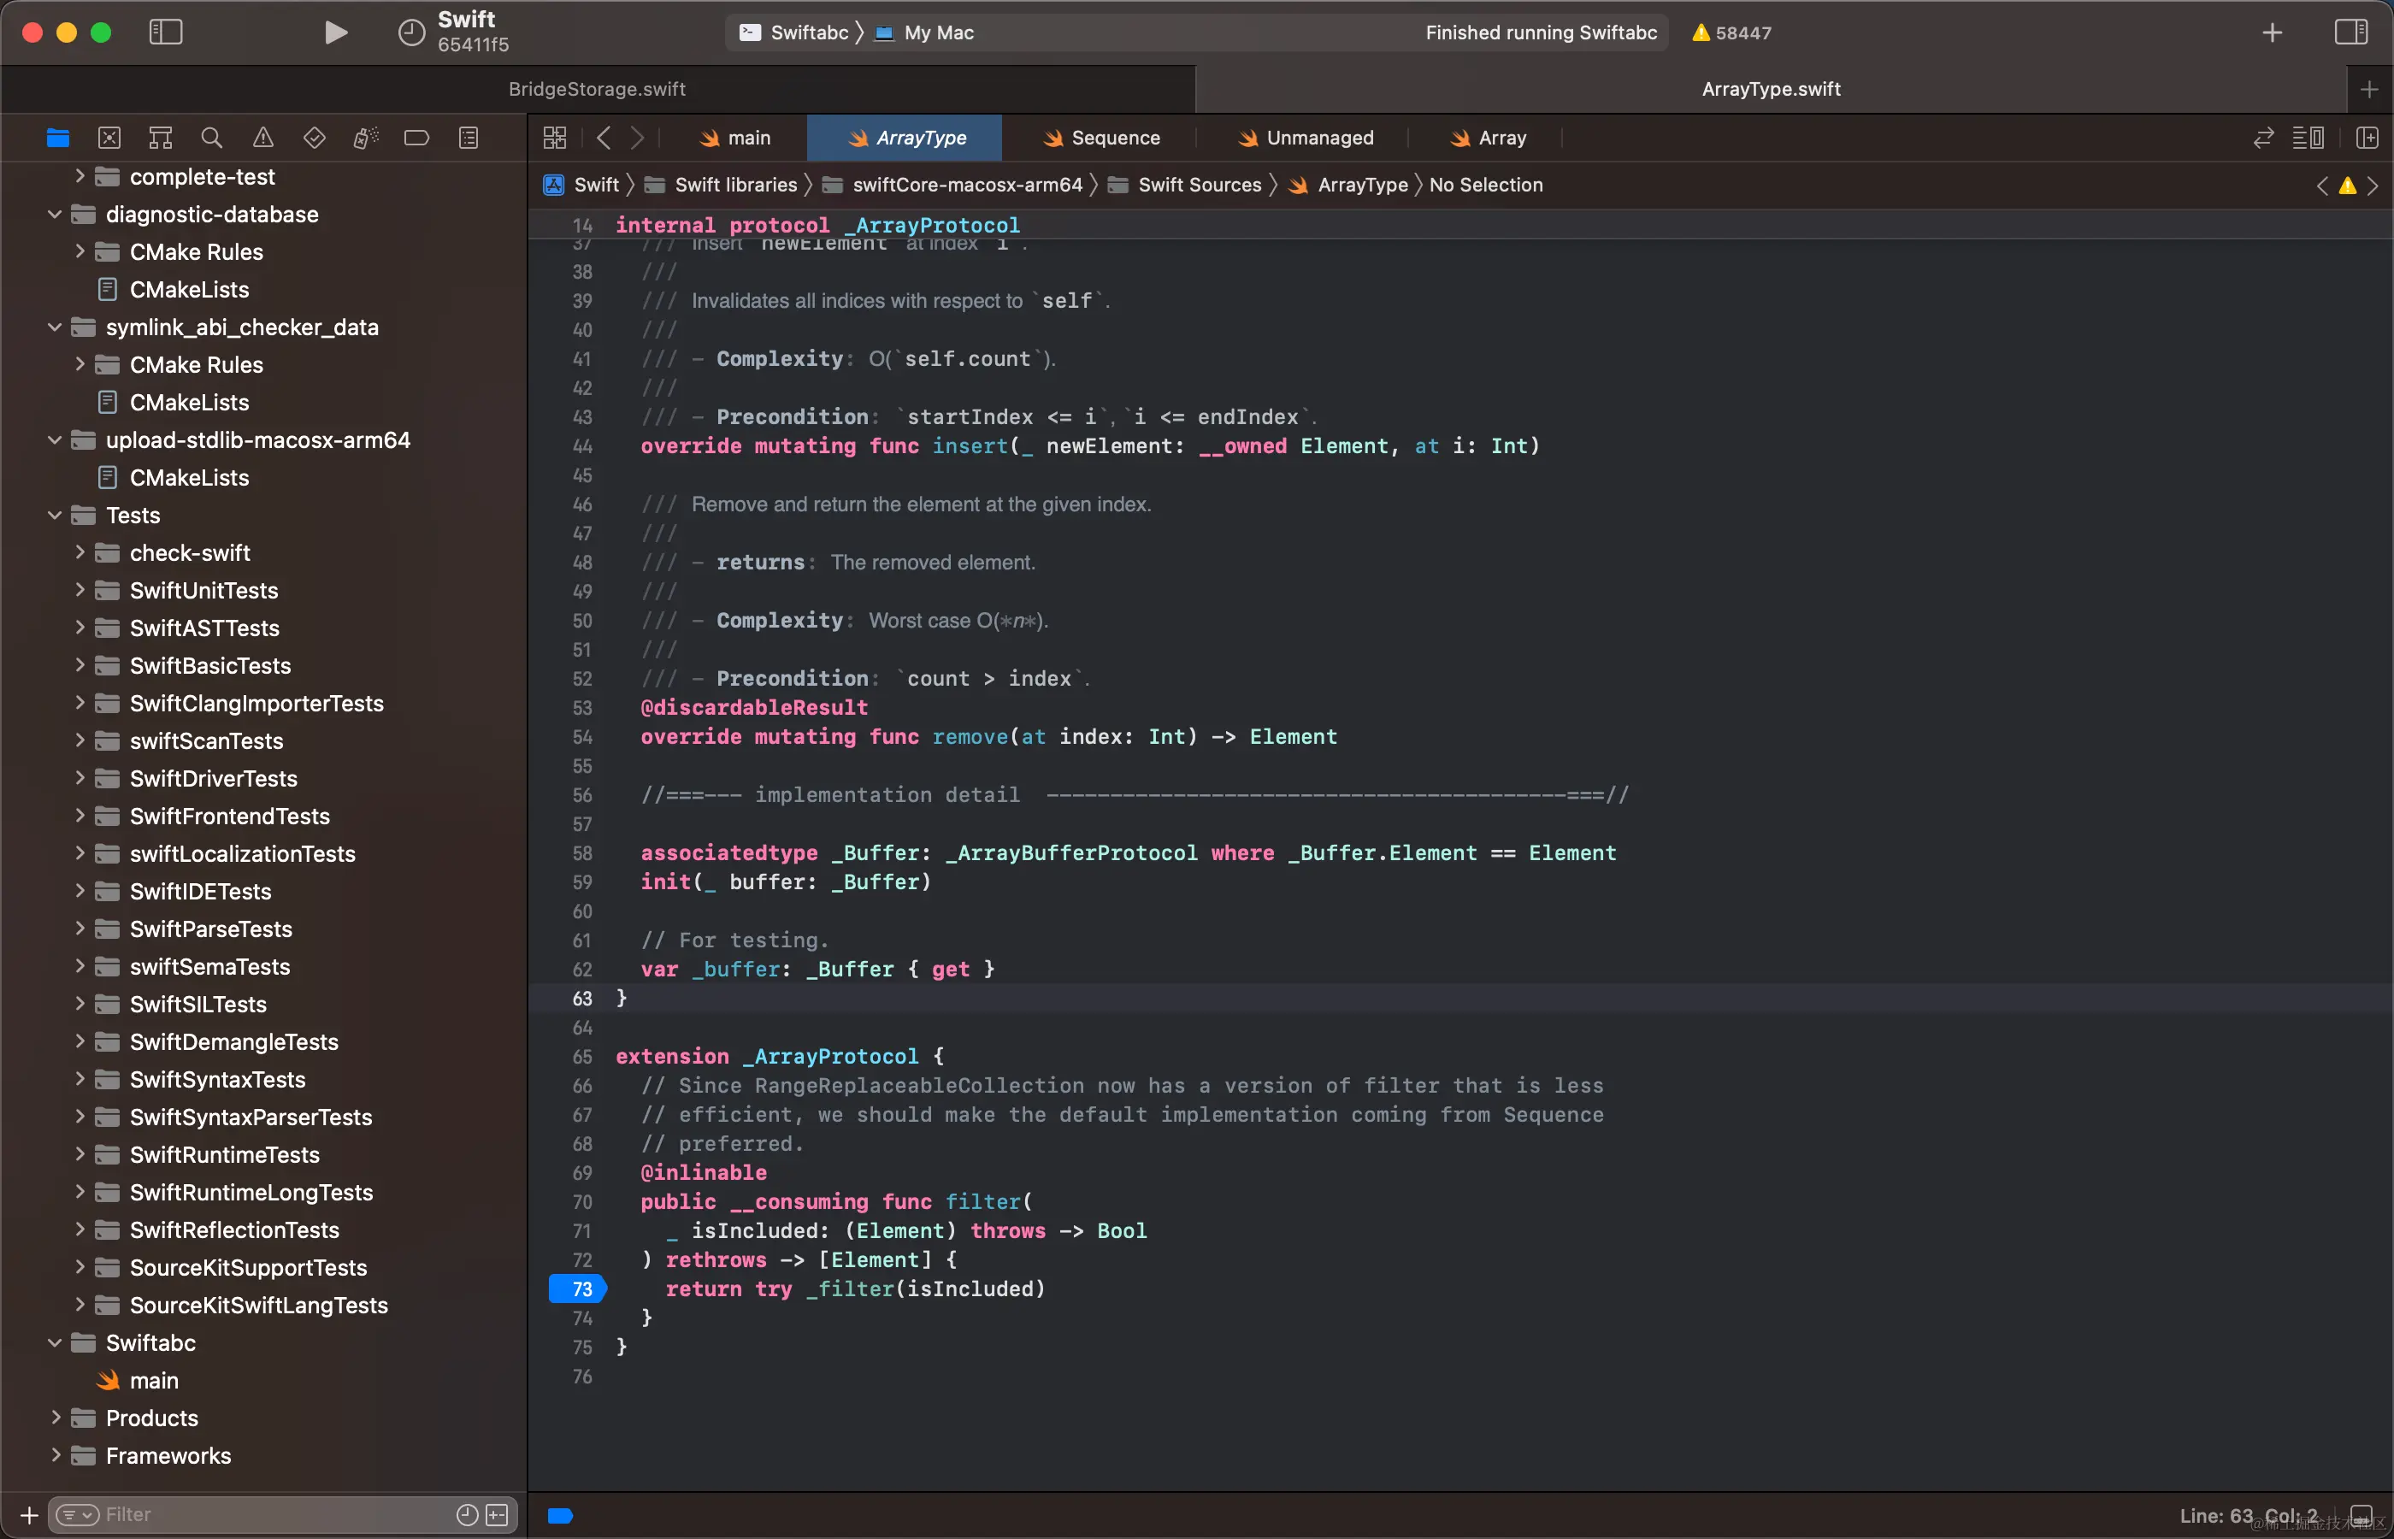Add a new window tab with plus

click(x=2272, y=33)
